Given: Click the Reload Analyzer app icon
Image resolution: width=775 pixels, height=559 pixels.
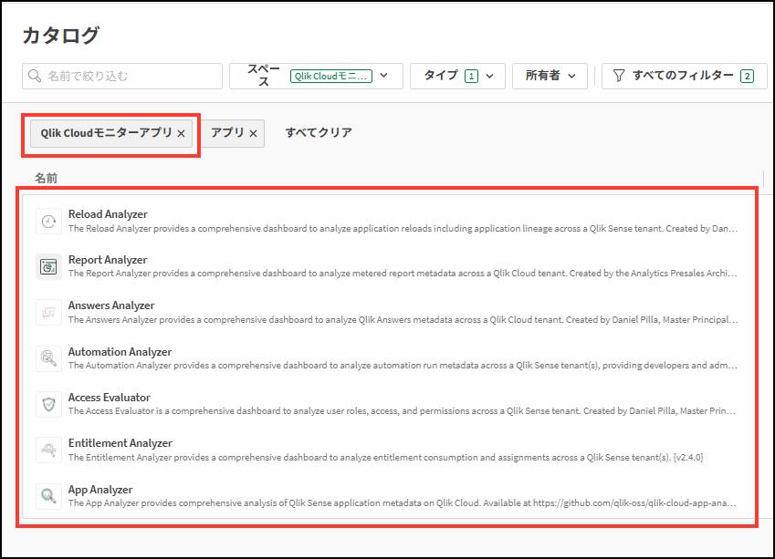Looking at the screenshot, I should (48, 222).
